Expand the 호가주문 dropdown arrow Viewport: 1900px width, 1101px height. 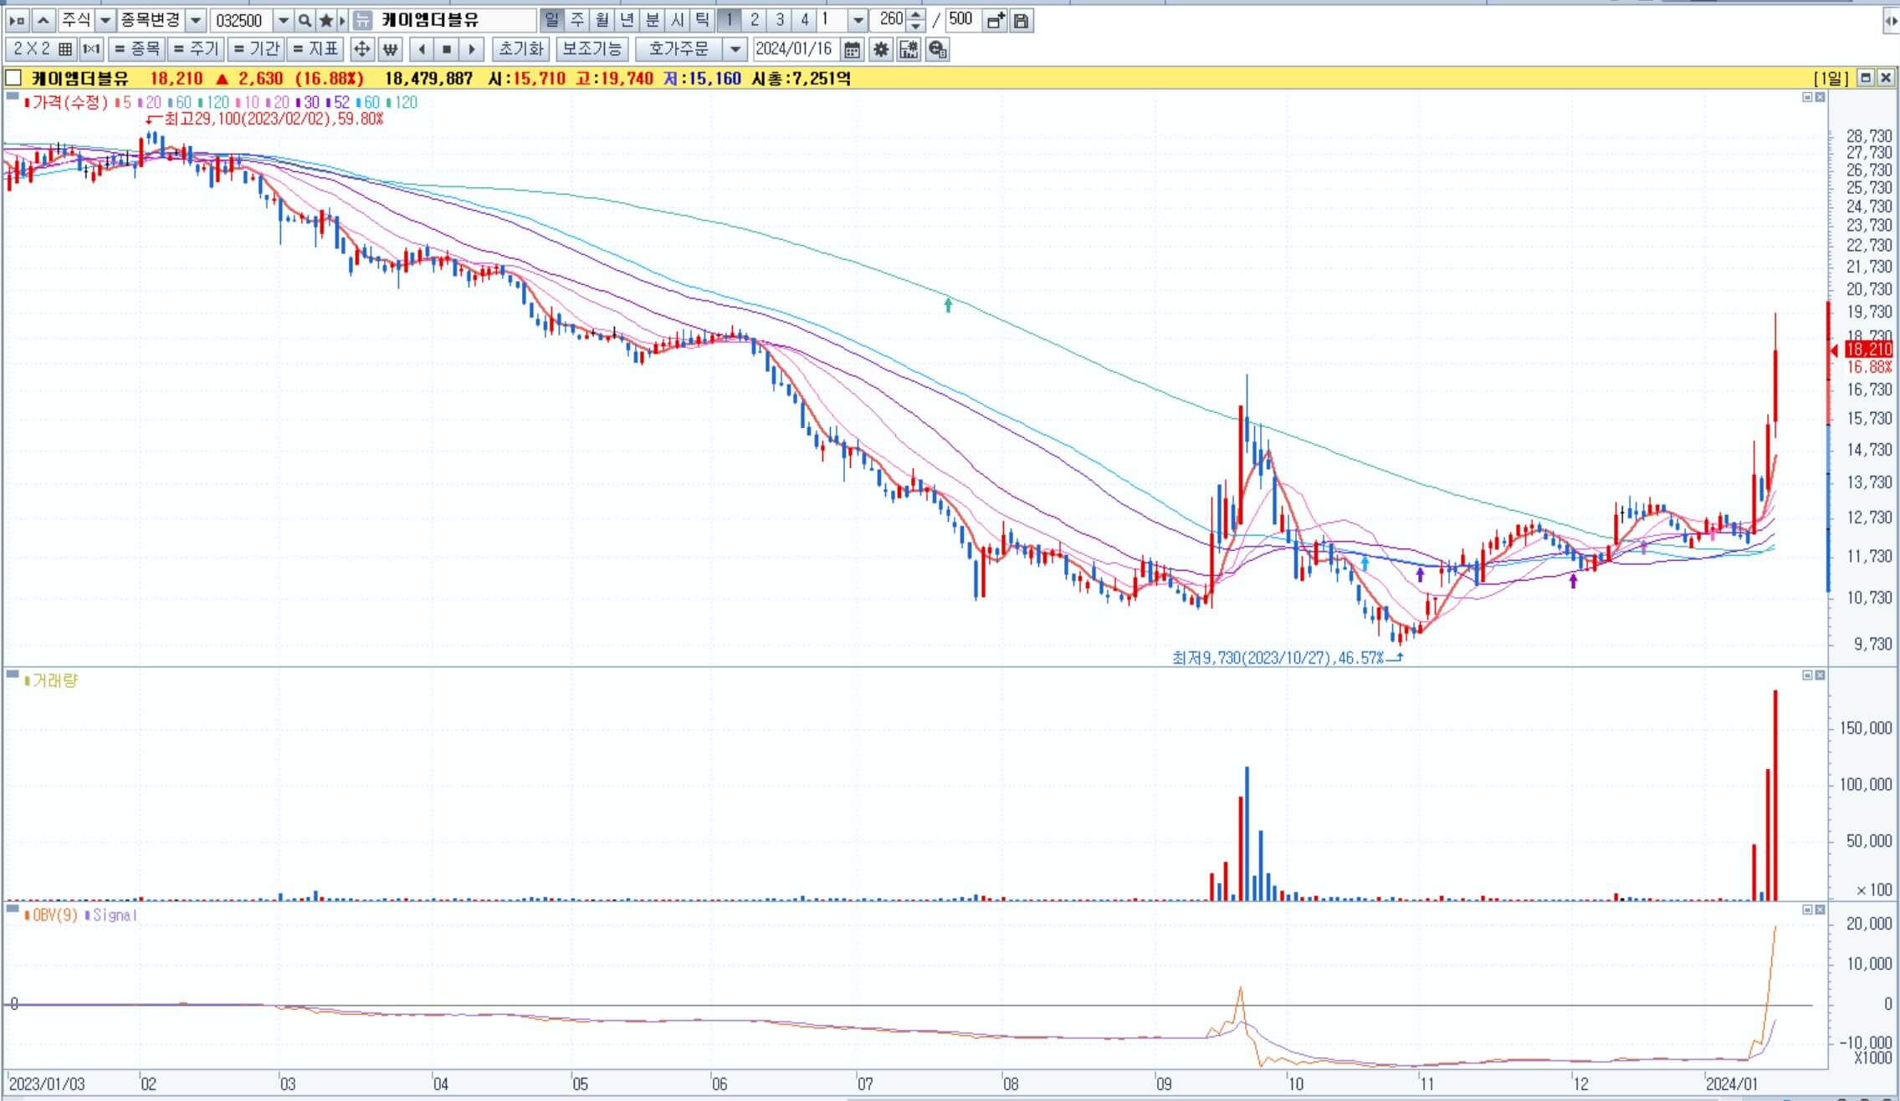point(735,49)
